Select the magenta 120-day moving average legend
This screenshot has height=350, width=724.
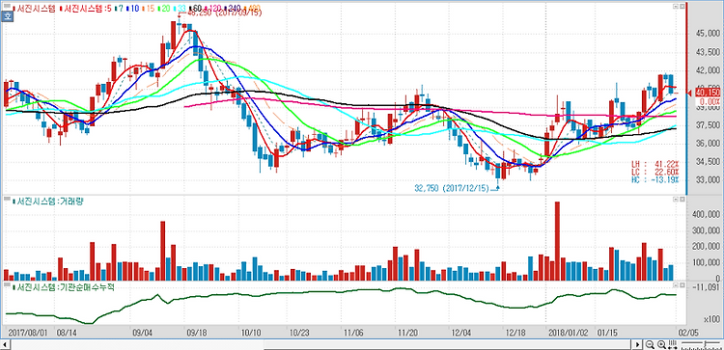(x=214, y=9)
